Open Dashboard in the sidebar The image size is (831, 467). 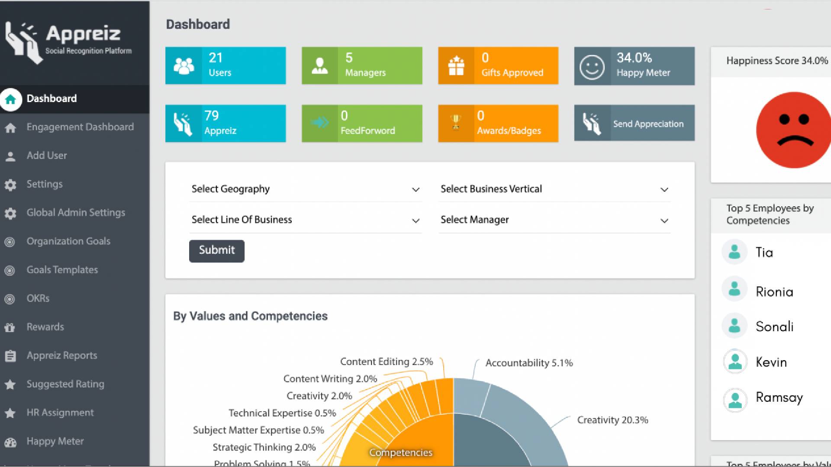click(x=74, y=99)
